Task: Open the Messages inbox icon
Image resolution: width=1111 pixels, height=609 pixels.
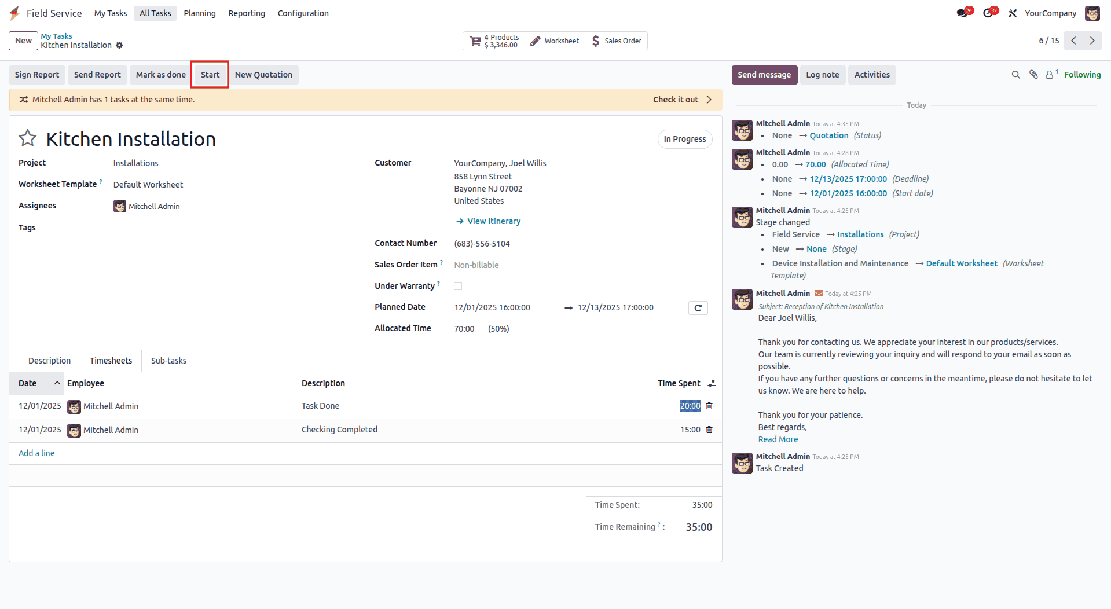Action: click(x=962, y=12)
